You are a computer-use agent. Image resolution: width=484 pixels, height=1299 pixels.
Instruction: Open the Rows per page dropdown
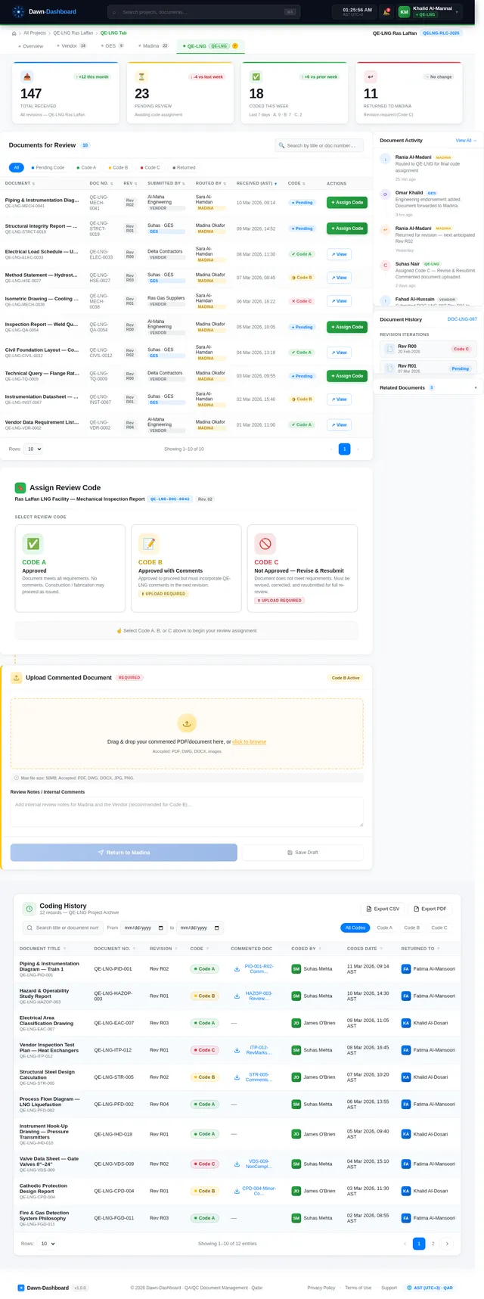coord(34,449)
